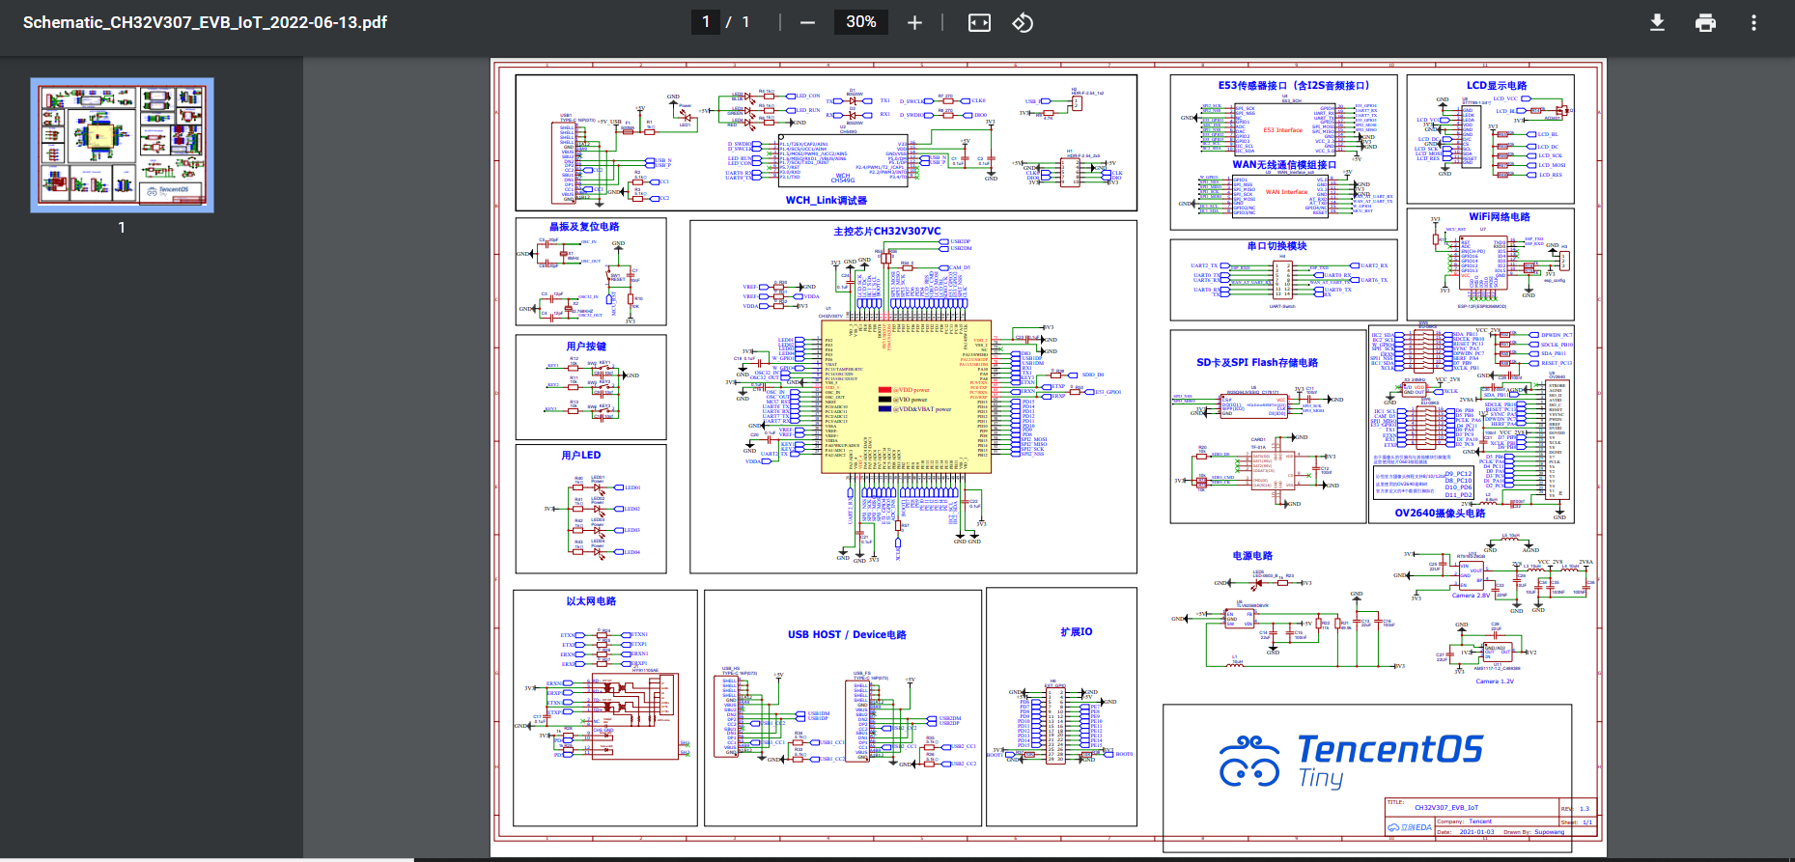
Task: Click the OV2640 camera circuit label
Action: pos(1440,514)
